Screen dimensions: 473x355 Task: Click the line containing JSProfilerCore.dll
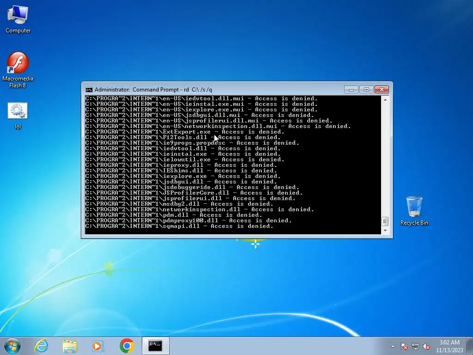(x=194, y=193)
